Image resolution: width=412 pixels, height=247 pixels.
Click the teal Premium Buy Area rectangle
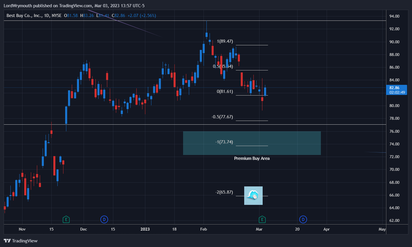click(x=252, y=143)
